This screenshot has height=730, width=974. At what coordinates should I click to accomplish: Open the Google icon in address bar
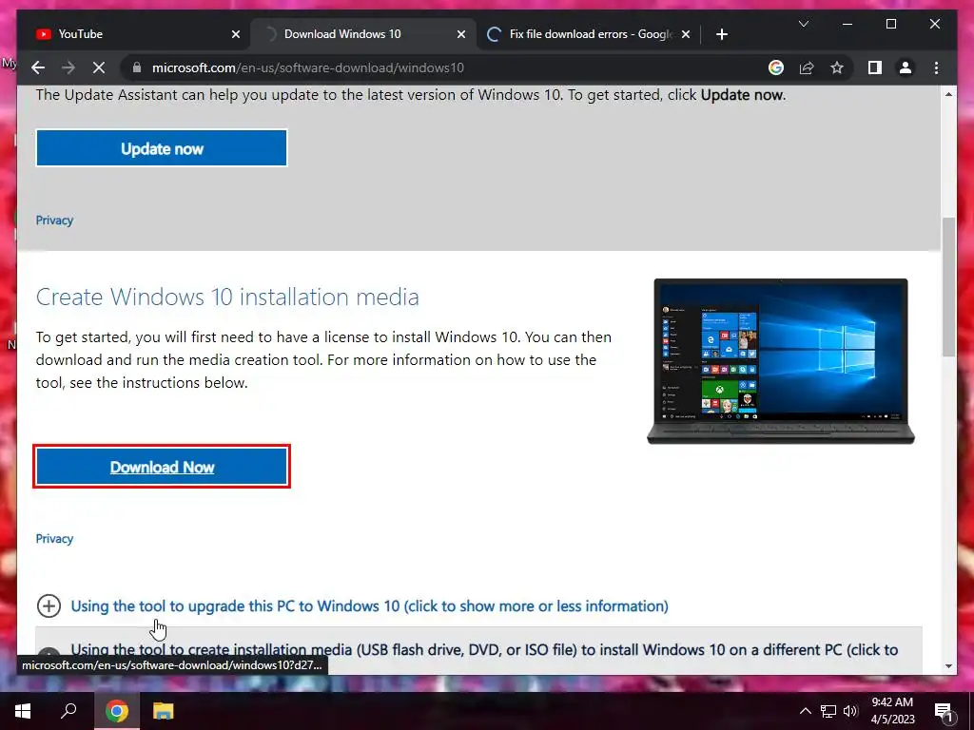[776, 67]
